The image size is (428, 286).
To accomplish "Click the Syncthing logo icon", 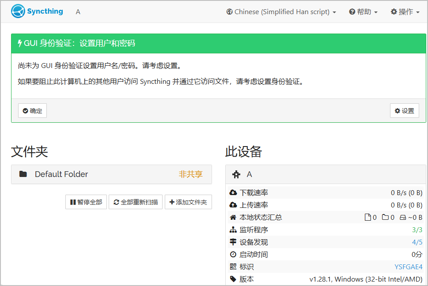I will pyautogui.click(x=18, y=11).
